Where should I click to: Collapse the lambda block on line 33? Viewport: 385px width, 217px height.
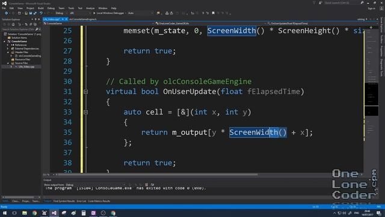tap(85, 112)
